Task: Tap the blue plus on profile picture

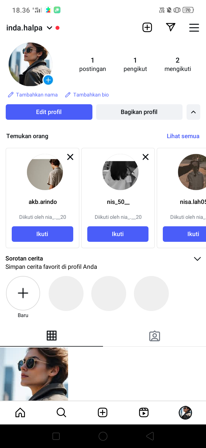Action: pyautogui.click(x=48, y=80)
